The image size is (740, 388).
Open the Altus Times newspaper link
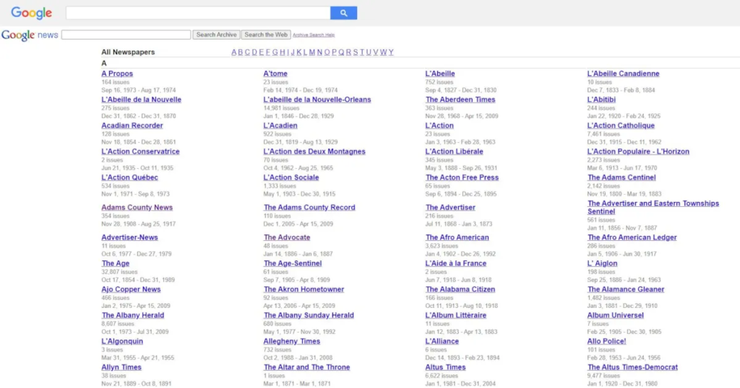(445, 367)
